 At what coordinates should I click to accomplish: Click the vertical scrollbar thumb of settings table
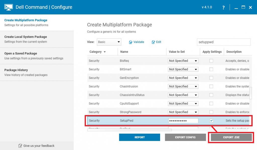[x=250, y=93]
